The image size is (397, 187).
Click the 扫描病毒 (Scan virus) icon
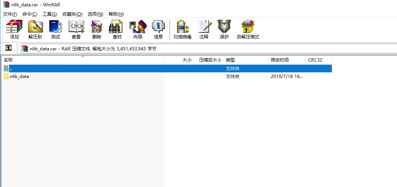click(x=182, y=27)
